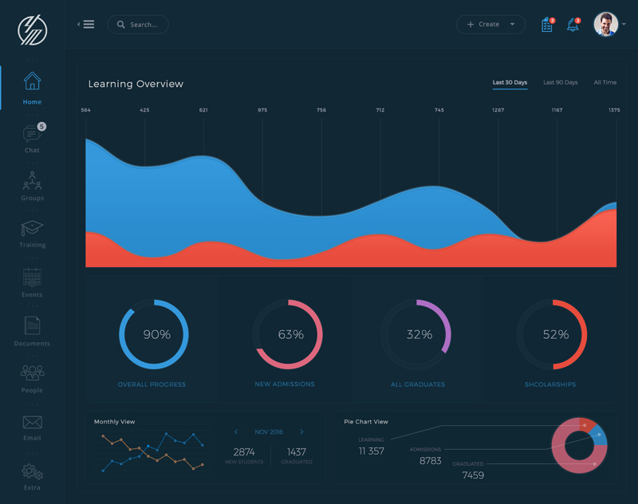Viewport: 638px width, 504px height.
Task: Go to previous month before NOV 2016
Action: (236, 432)
